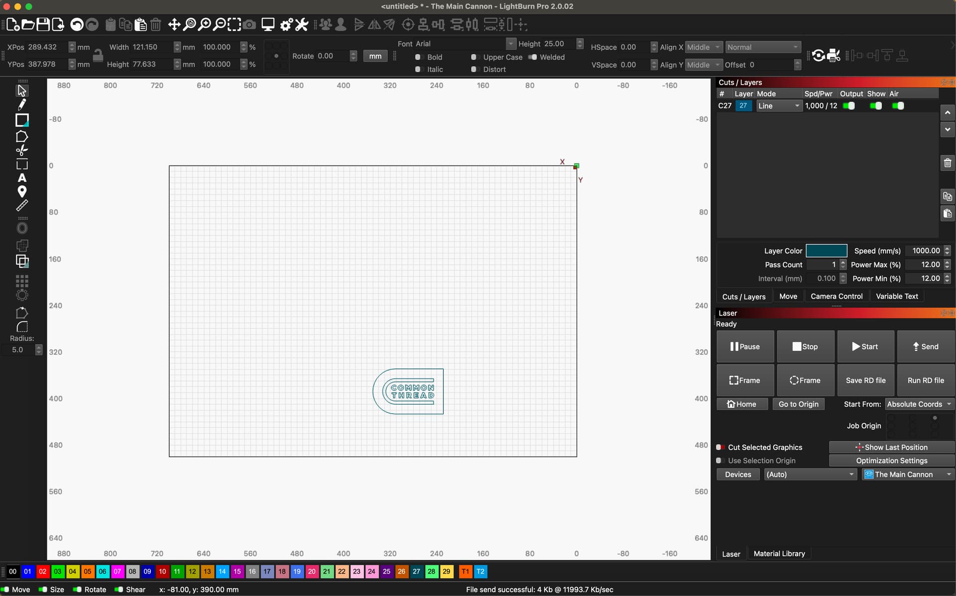This screenshot has width=956, height=596.
Task: Pick palette color 02 red
Action: click(x=43, y=572)
